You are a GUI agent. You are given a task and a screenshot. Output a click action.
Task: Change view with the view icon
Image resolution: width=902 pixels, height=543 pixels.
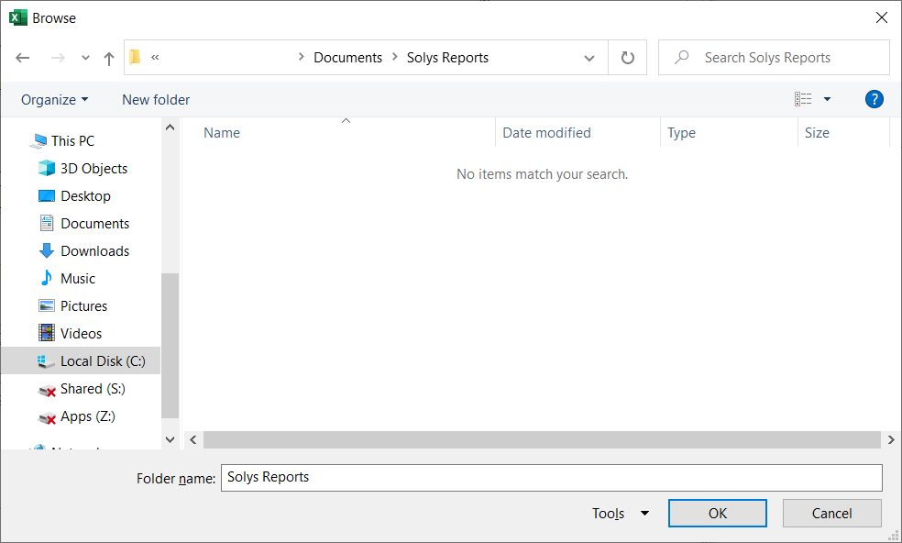coord(803,99)
